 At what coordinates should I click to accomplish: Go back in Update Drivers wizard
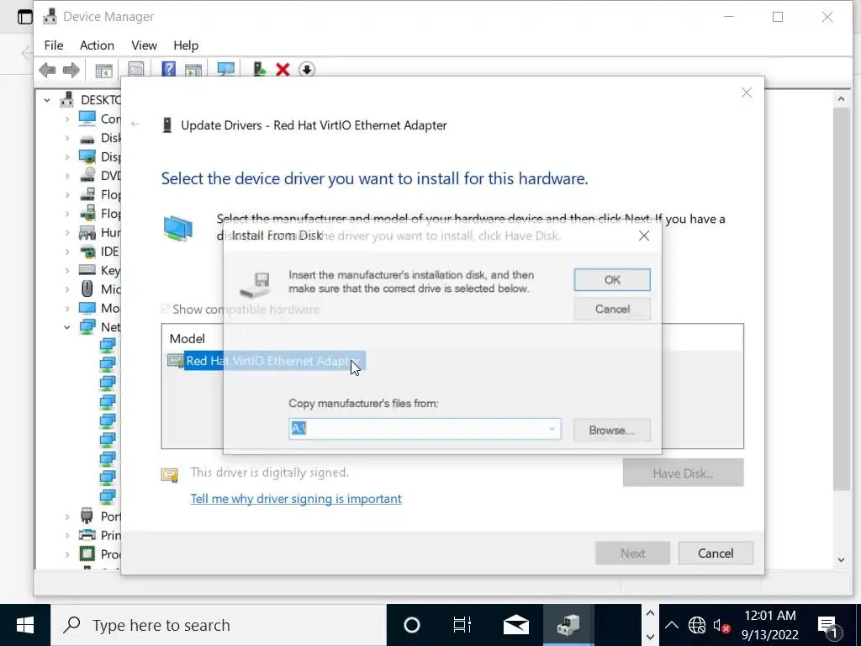[135, 124]
